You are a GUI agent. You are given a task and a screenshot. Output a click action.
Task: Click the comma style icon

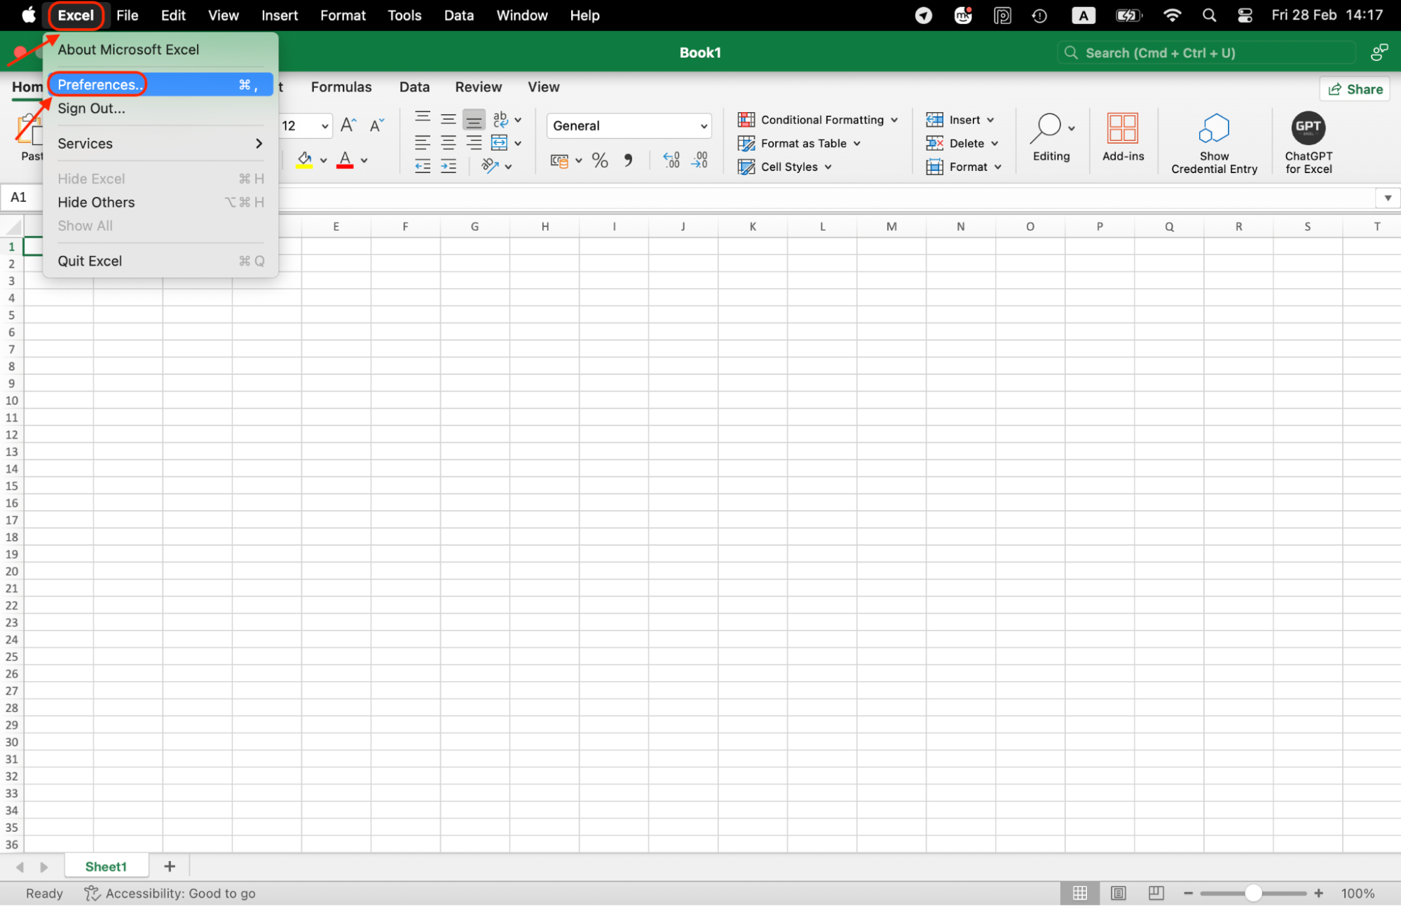(x=629, y=160)
